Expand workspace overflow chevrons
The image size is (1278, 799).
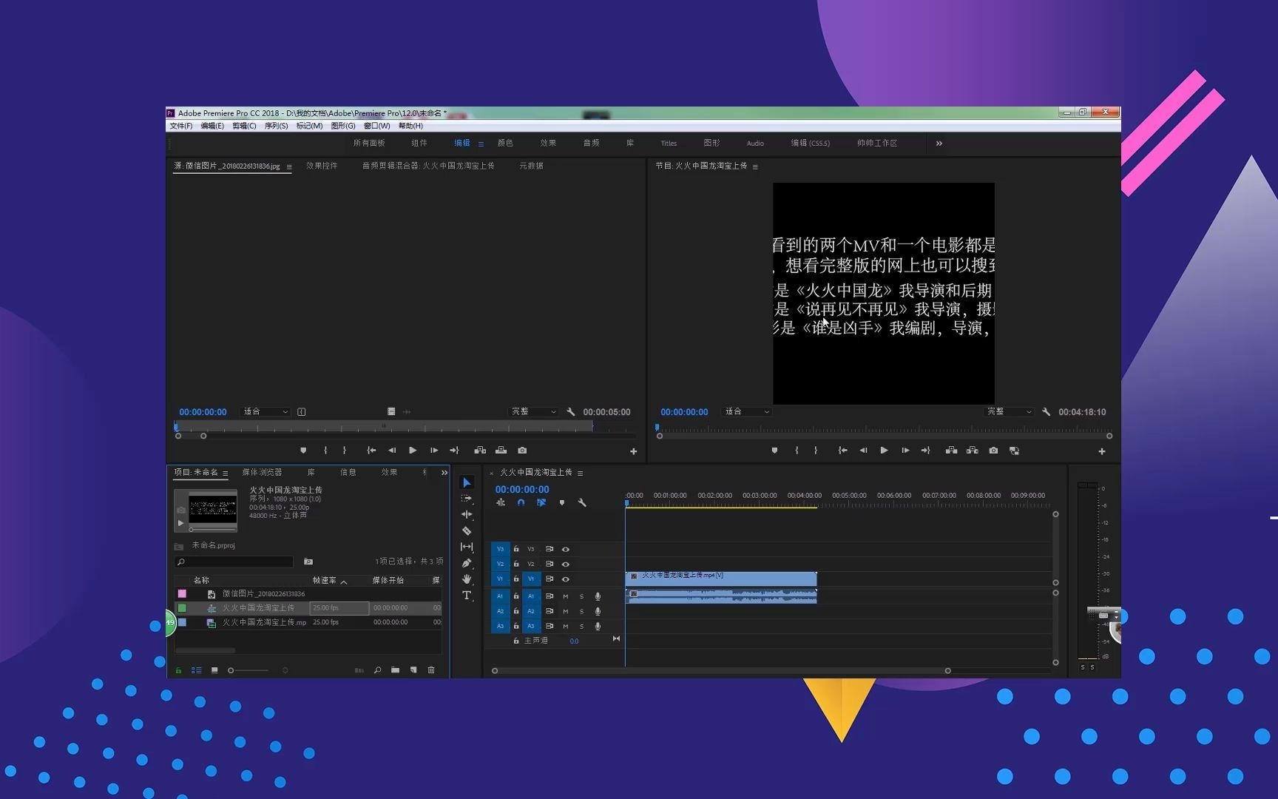click(x=939, y=144)
